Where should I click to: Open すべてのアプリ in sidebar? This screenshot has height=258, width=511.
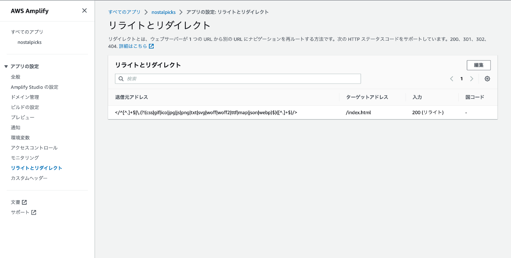click(x=27, y=32)
